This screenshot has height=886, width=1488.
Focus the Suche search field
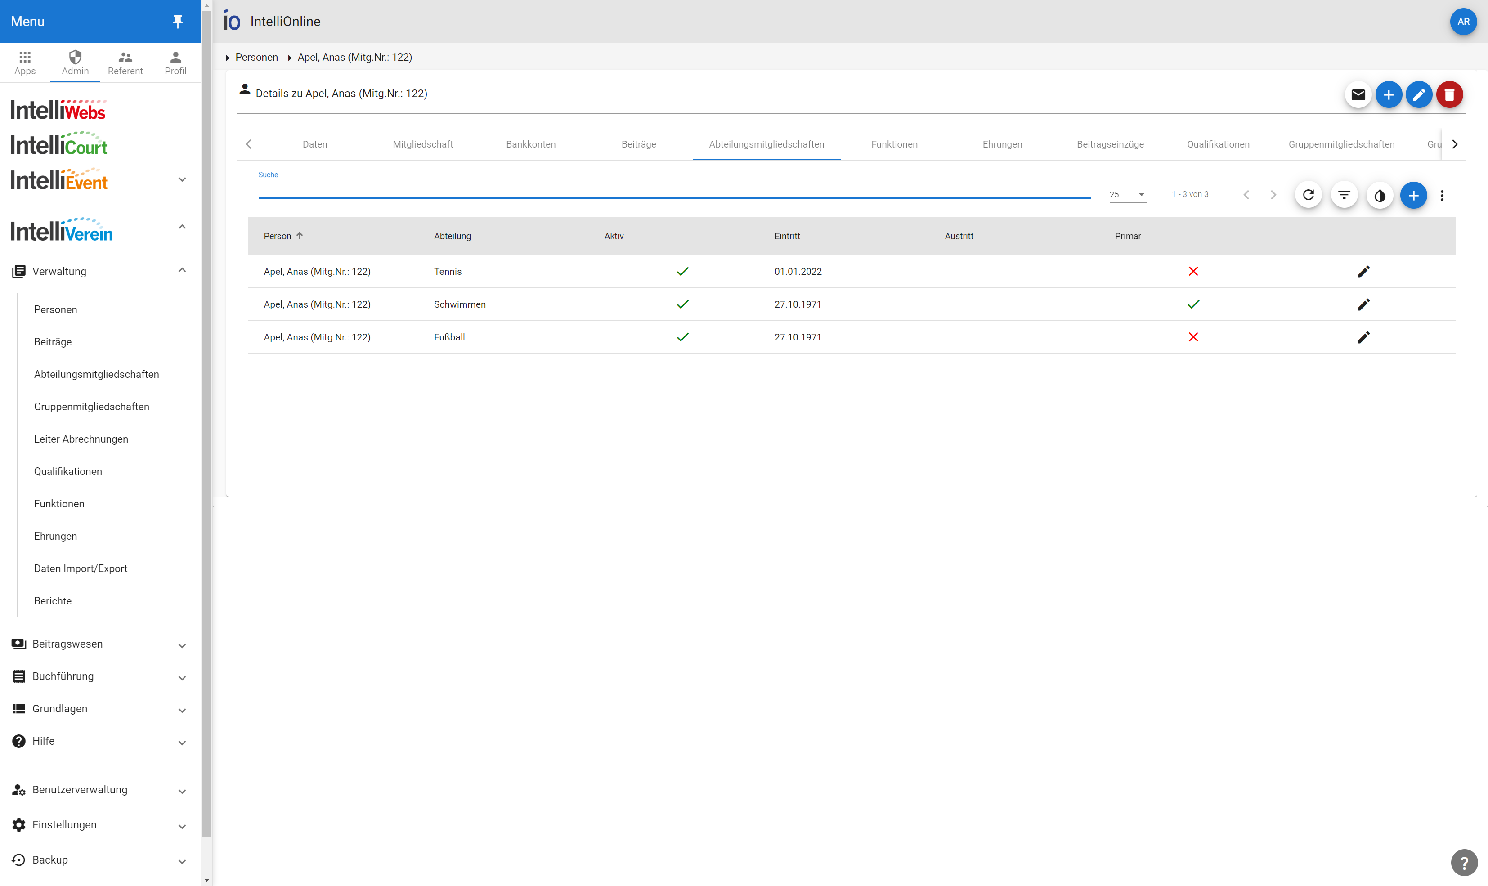(x=674, y=189)
